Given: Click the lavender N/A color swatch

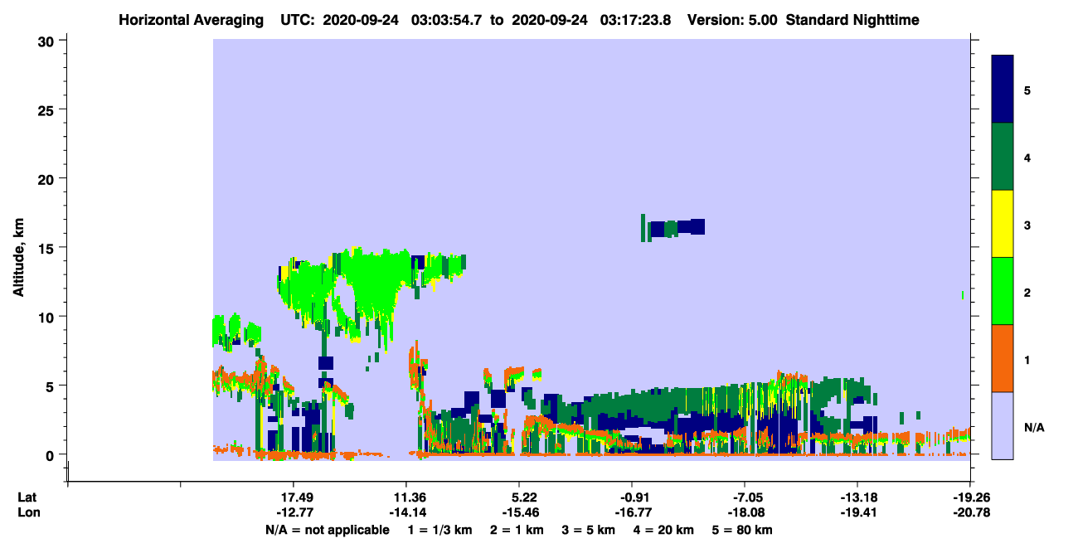Looking at the screenshot, I should (1003, 425).
